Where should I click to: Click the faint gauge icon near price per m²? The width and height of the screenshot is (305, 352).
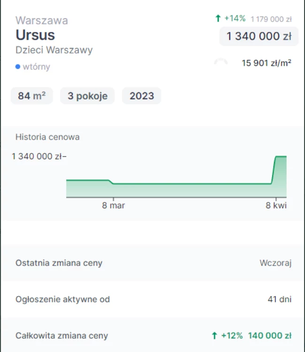pyautogui.click(x=221, y=63)
